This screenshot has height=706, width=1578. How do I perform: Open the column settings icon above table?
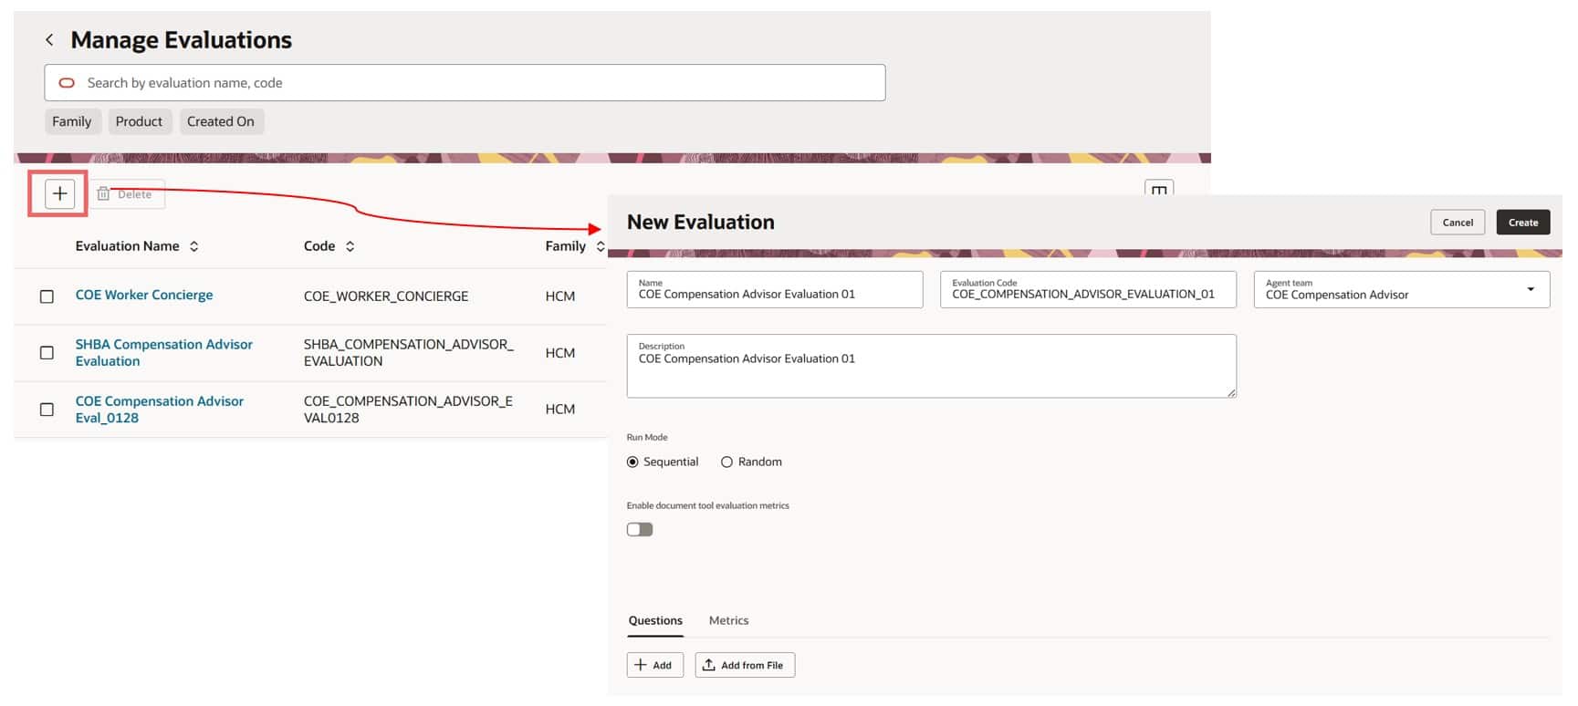click(1159, 190)
